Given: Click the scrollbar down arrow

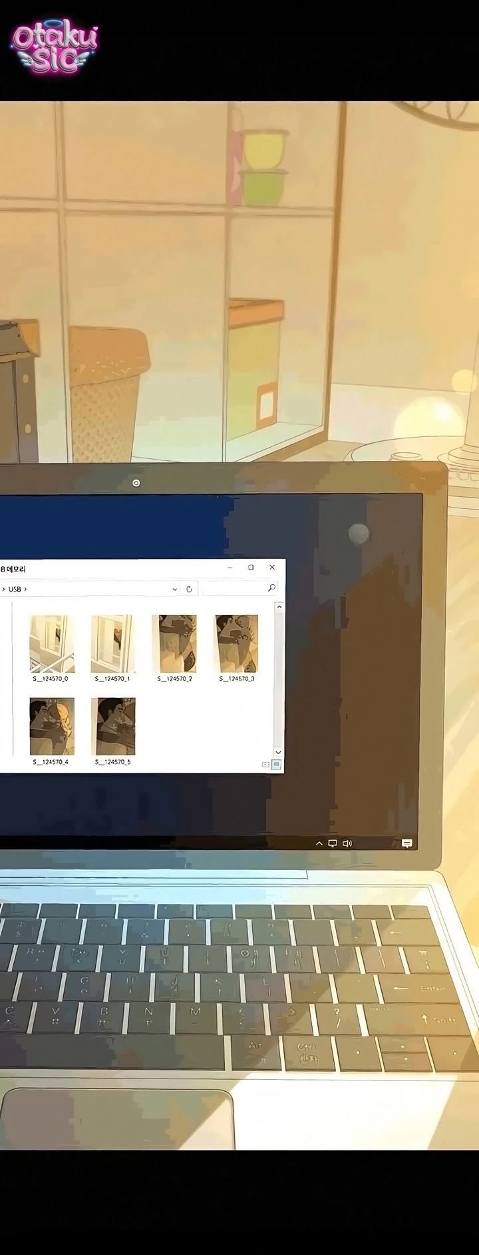Looking at the screenshot, I should 279,752.
